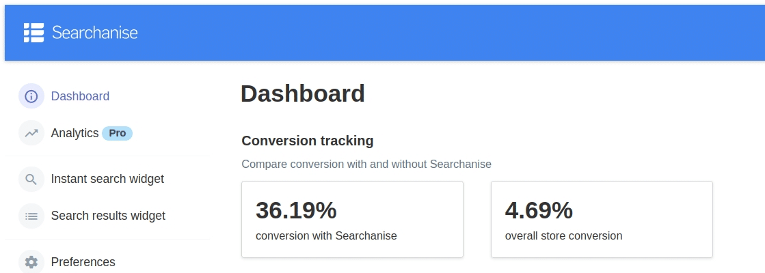765x273 pixels.
Task: Click the 'overall store conversion' caption
Action: 563,236
